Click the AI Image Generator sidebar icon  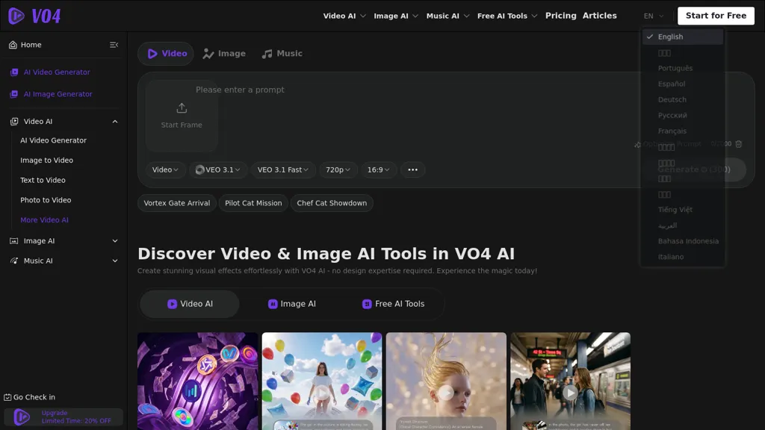[x=14, y=94]
